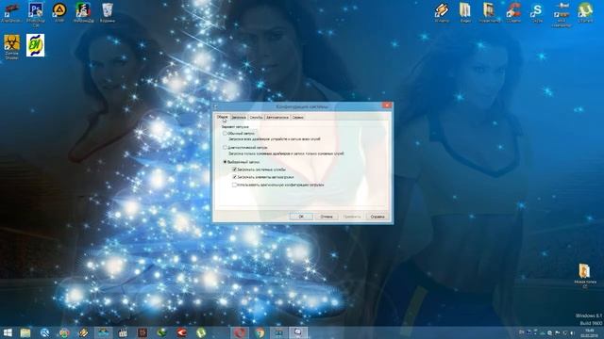Open the blue Q browser taskbar icon
Viewport: 604px width, 339px height.
tap(44, 332)
